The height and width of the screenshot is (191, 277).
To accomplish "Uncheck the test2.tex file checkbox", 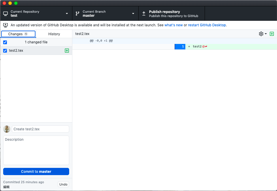I will click(x=5, y=51).
